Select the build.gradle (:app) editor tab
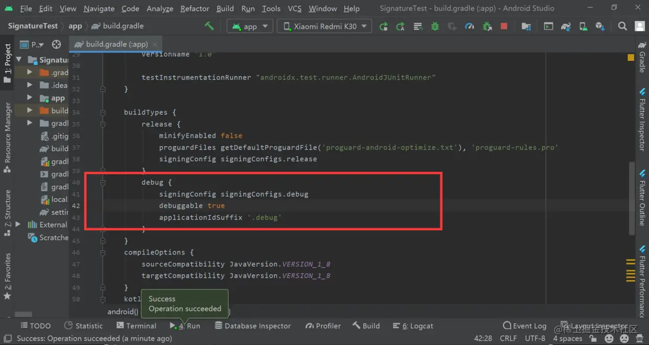The width and height of the screenshot is (649, 345). click(115, 44)
